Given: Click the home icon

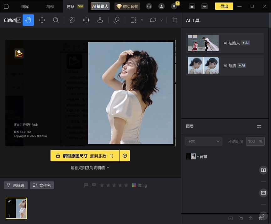Looking at the screenshot, I should (x=6, y=6).
